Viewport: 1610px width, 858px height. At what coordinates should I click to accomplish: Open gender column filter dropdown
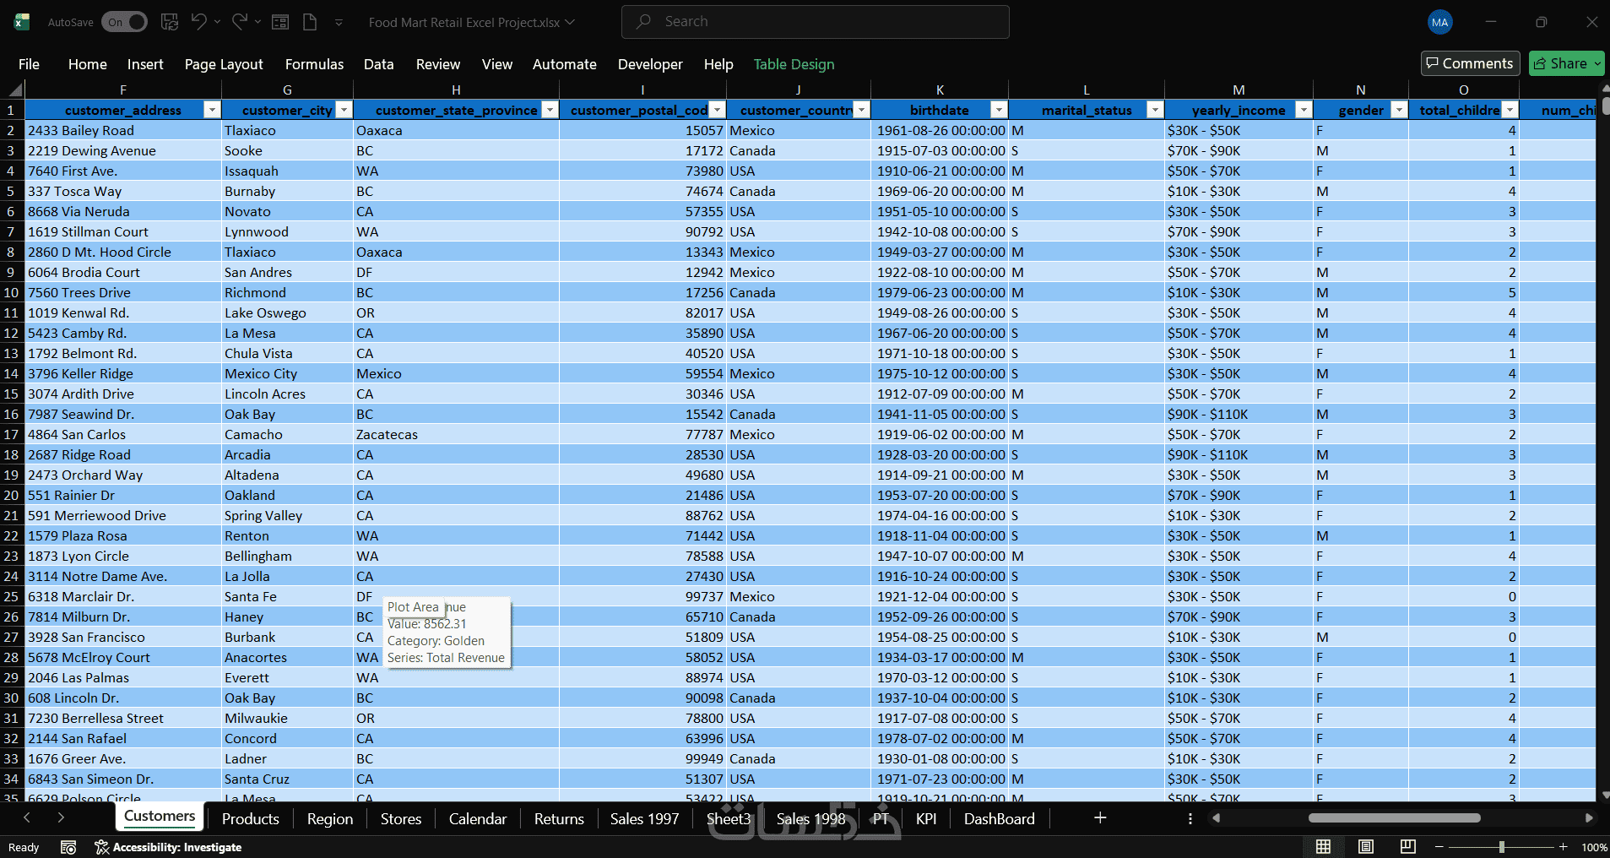coord(1399,110)
